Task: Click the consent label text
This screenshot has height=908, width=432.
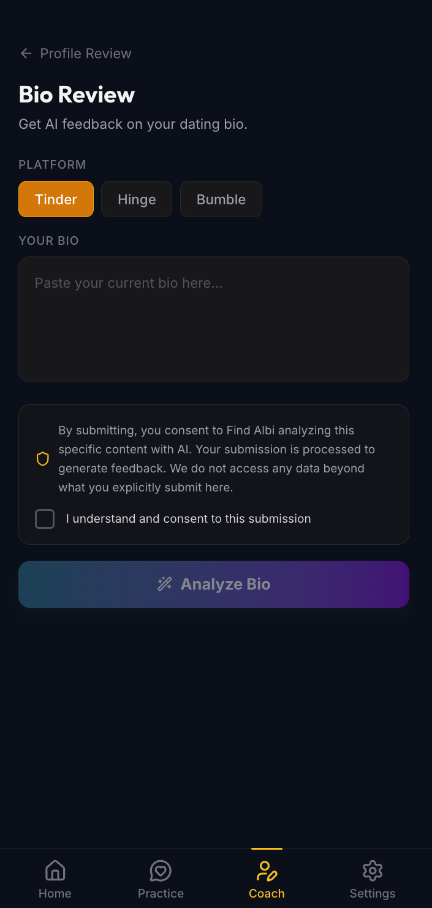Action: pyautogui.click(x=188, y=519)
